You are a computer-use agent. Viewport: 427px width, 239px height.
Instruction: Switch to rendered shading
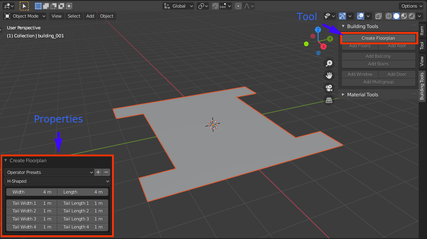point(412,16)
